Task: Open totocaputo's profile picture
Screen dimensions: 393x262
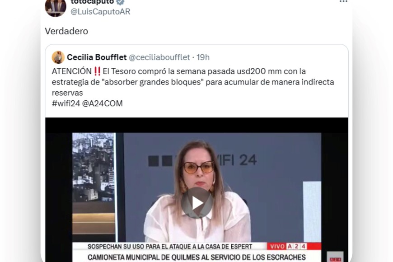Action: (x=56, y=8)
